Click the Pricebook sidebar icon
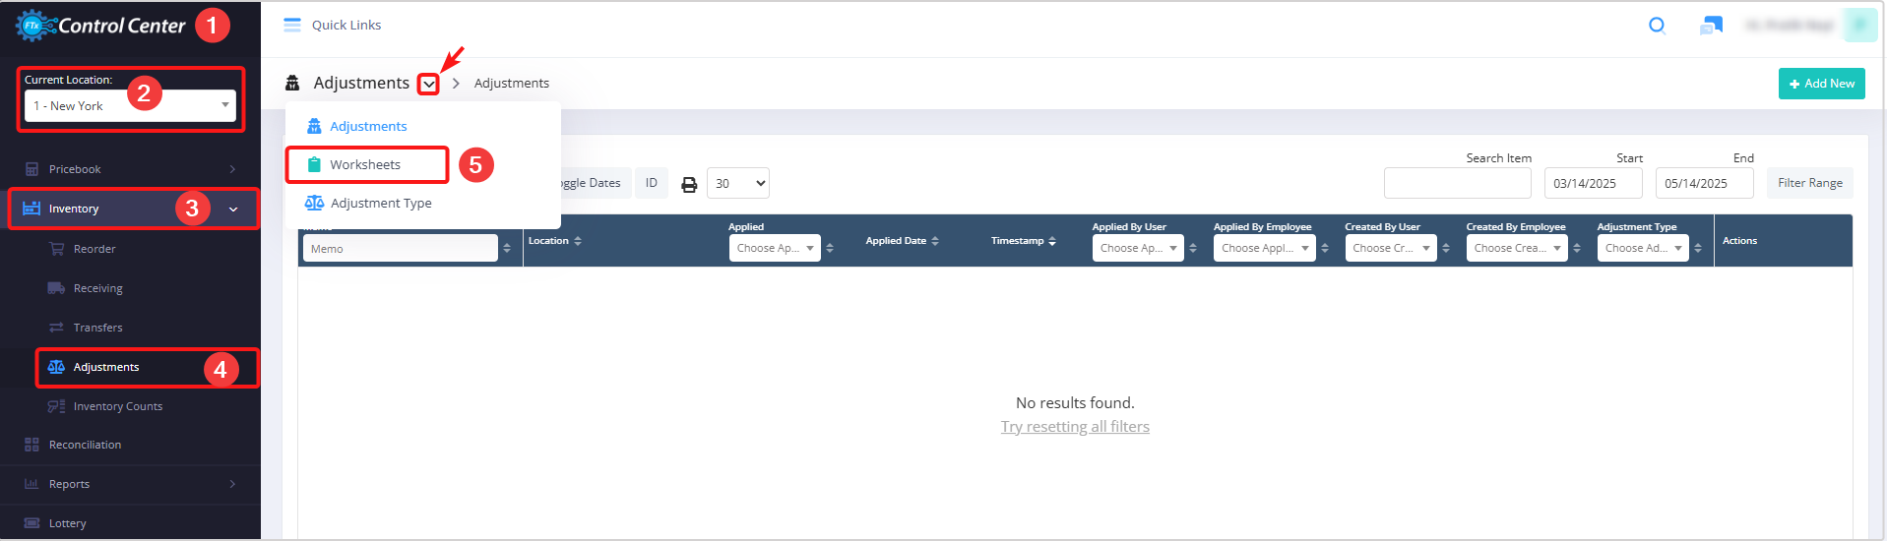Image resolution: width=1887 pixels, height=541 pixels. tap(31, 169)
